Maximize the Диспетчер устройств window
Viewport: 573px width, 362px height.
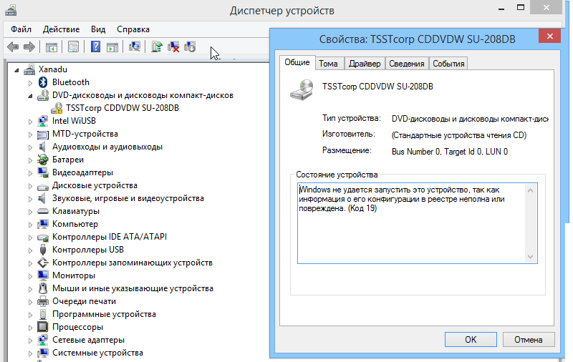point(521,8)
